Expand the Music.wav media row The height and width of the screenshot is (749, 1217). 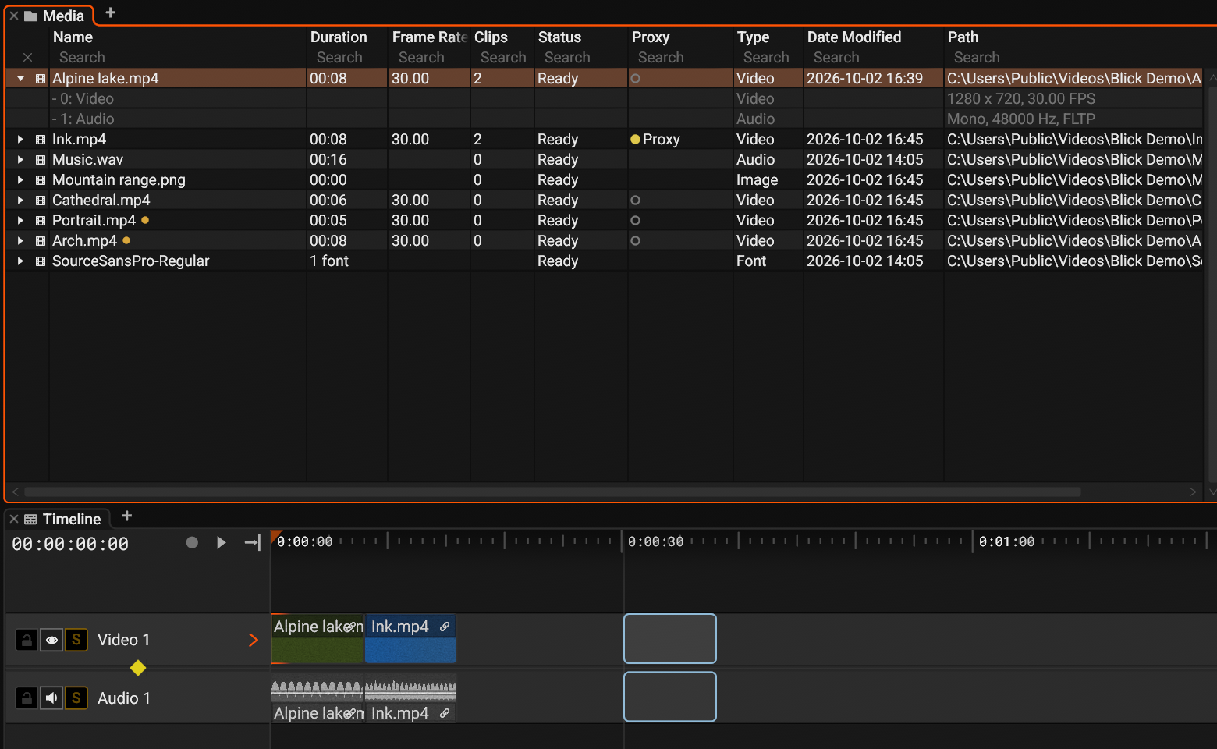[21, 159]
